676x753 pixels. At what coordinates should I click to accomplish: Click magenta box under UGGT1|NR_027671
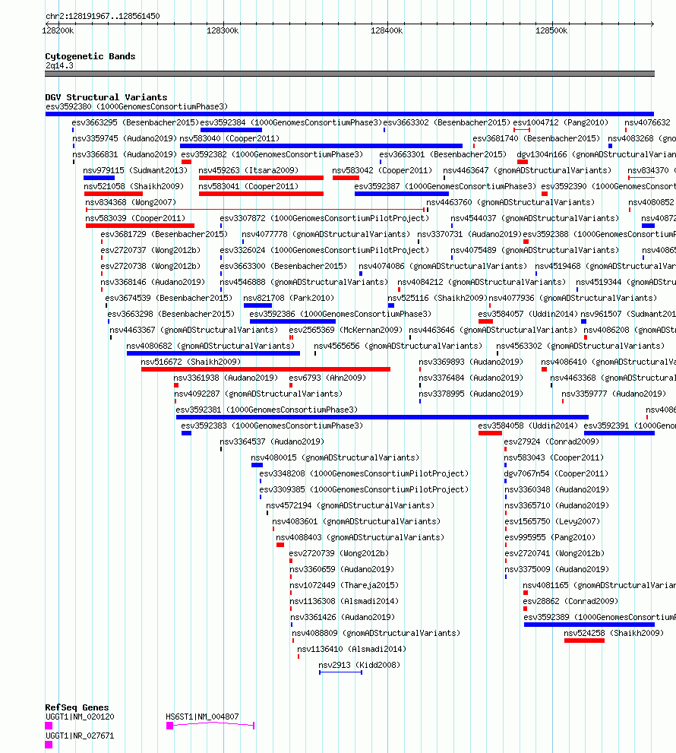coord(49,745)
